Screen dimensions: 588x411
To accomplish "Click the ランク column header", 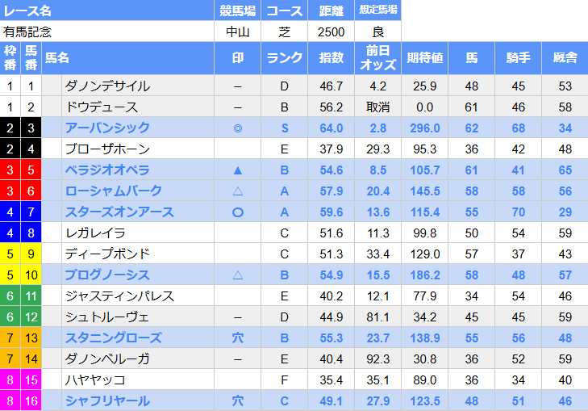I will click(284, 58).
